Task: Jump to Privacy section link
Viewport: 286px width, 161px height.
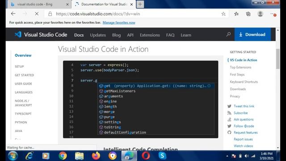Action: (235, 96)
